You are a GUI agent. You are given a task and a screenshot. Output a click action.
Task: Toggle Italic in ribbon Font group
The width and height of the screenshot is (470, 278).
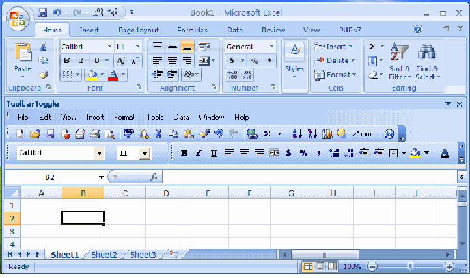point(81,60)
